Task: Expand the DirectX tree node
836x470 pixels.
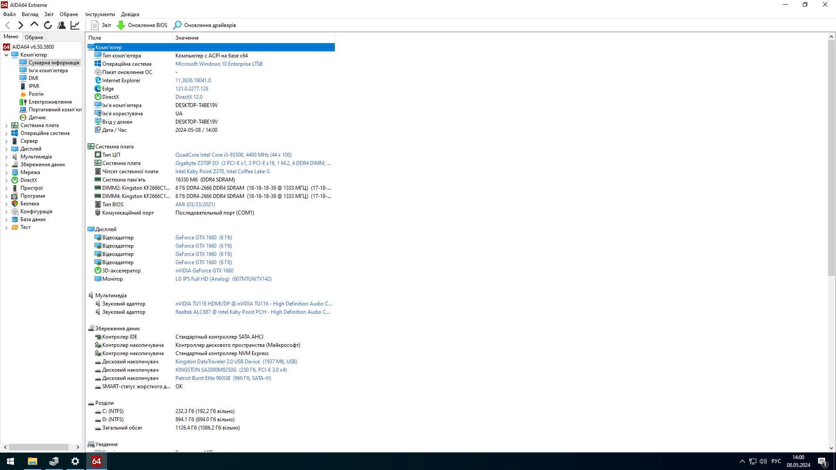Action: pos(6,180)
